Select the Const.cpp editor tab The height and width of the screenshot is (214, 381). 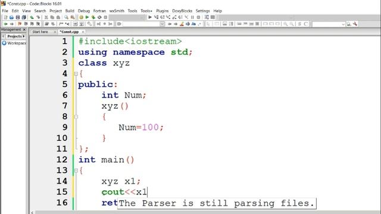click(x=69, y=32)
